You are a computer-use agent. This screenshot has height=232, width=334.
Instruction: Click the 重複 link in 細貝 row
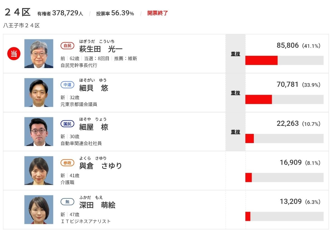click(235, 93)
